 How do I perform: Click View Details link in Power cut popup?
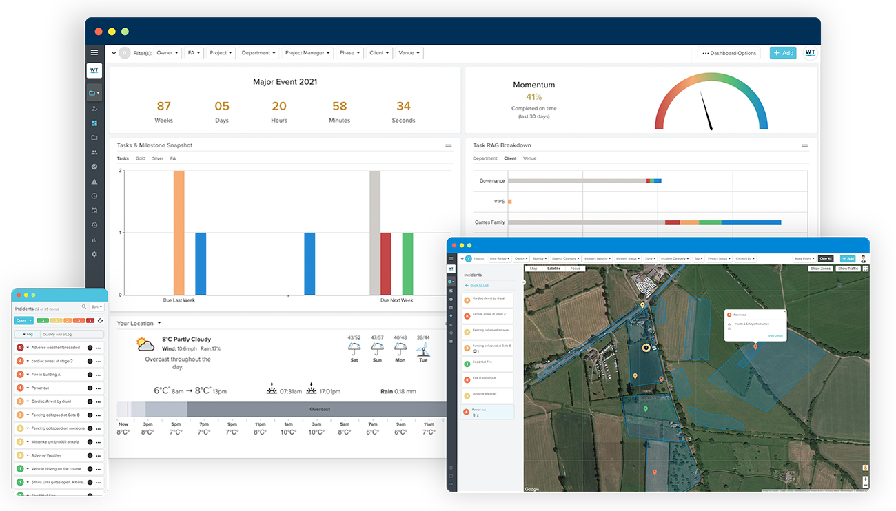775,336
